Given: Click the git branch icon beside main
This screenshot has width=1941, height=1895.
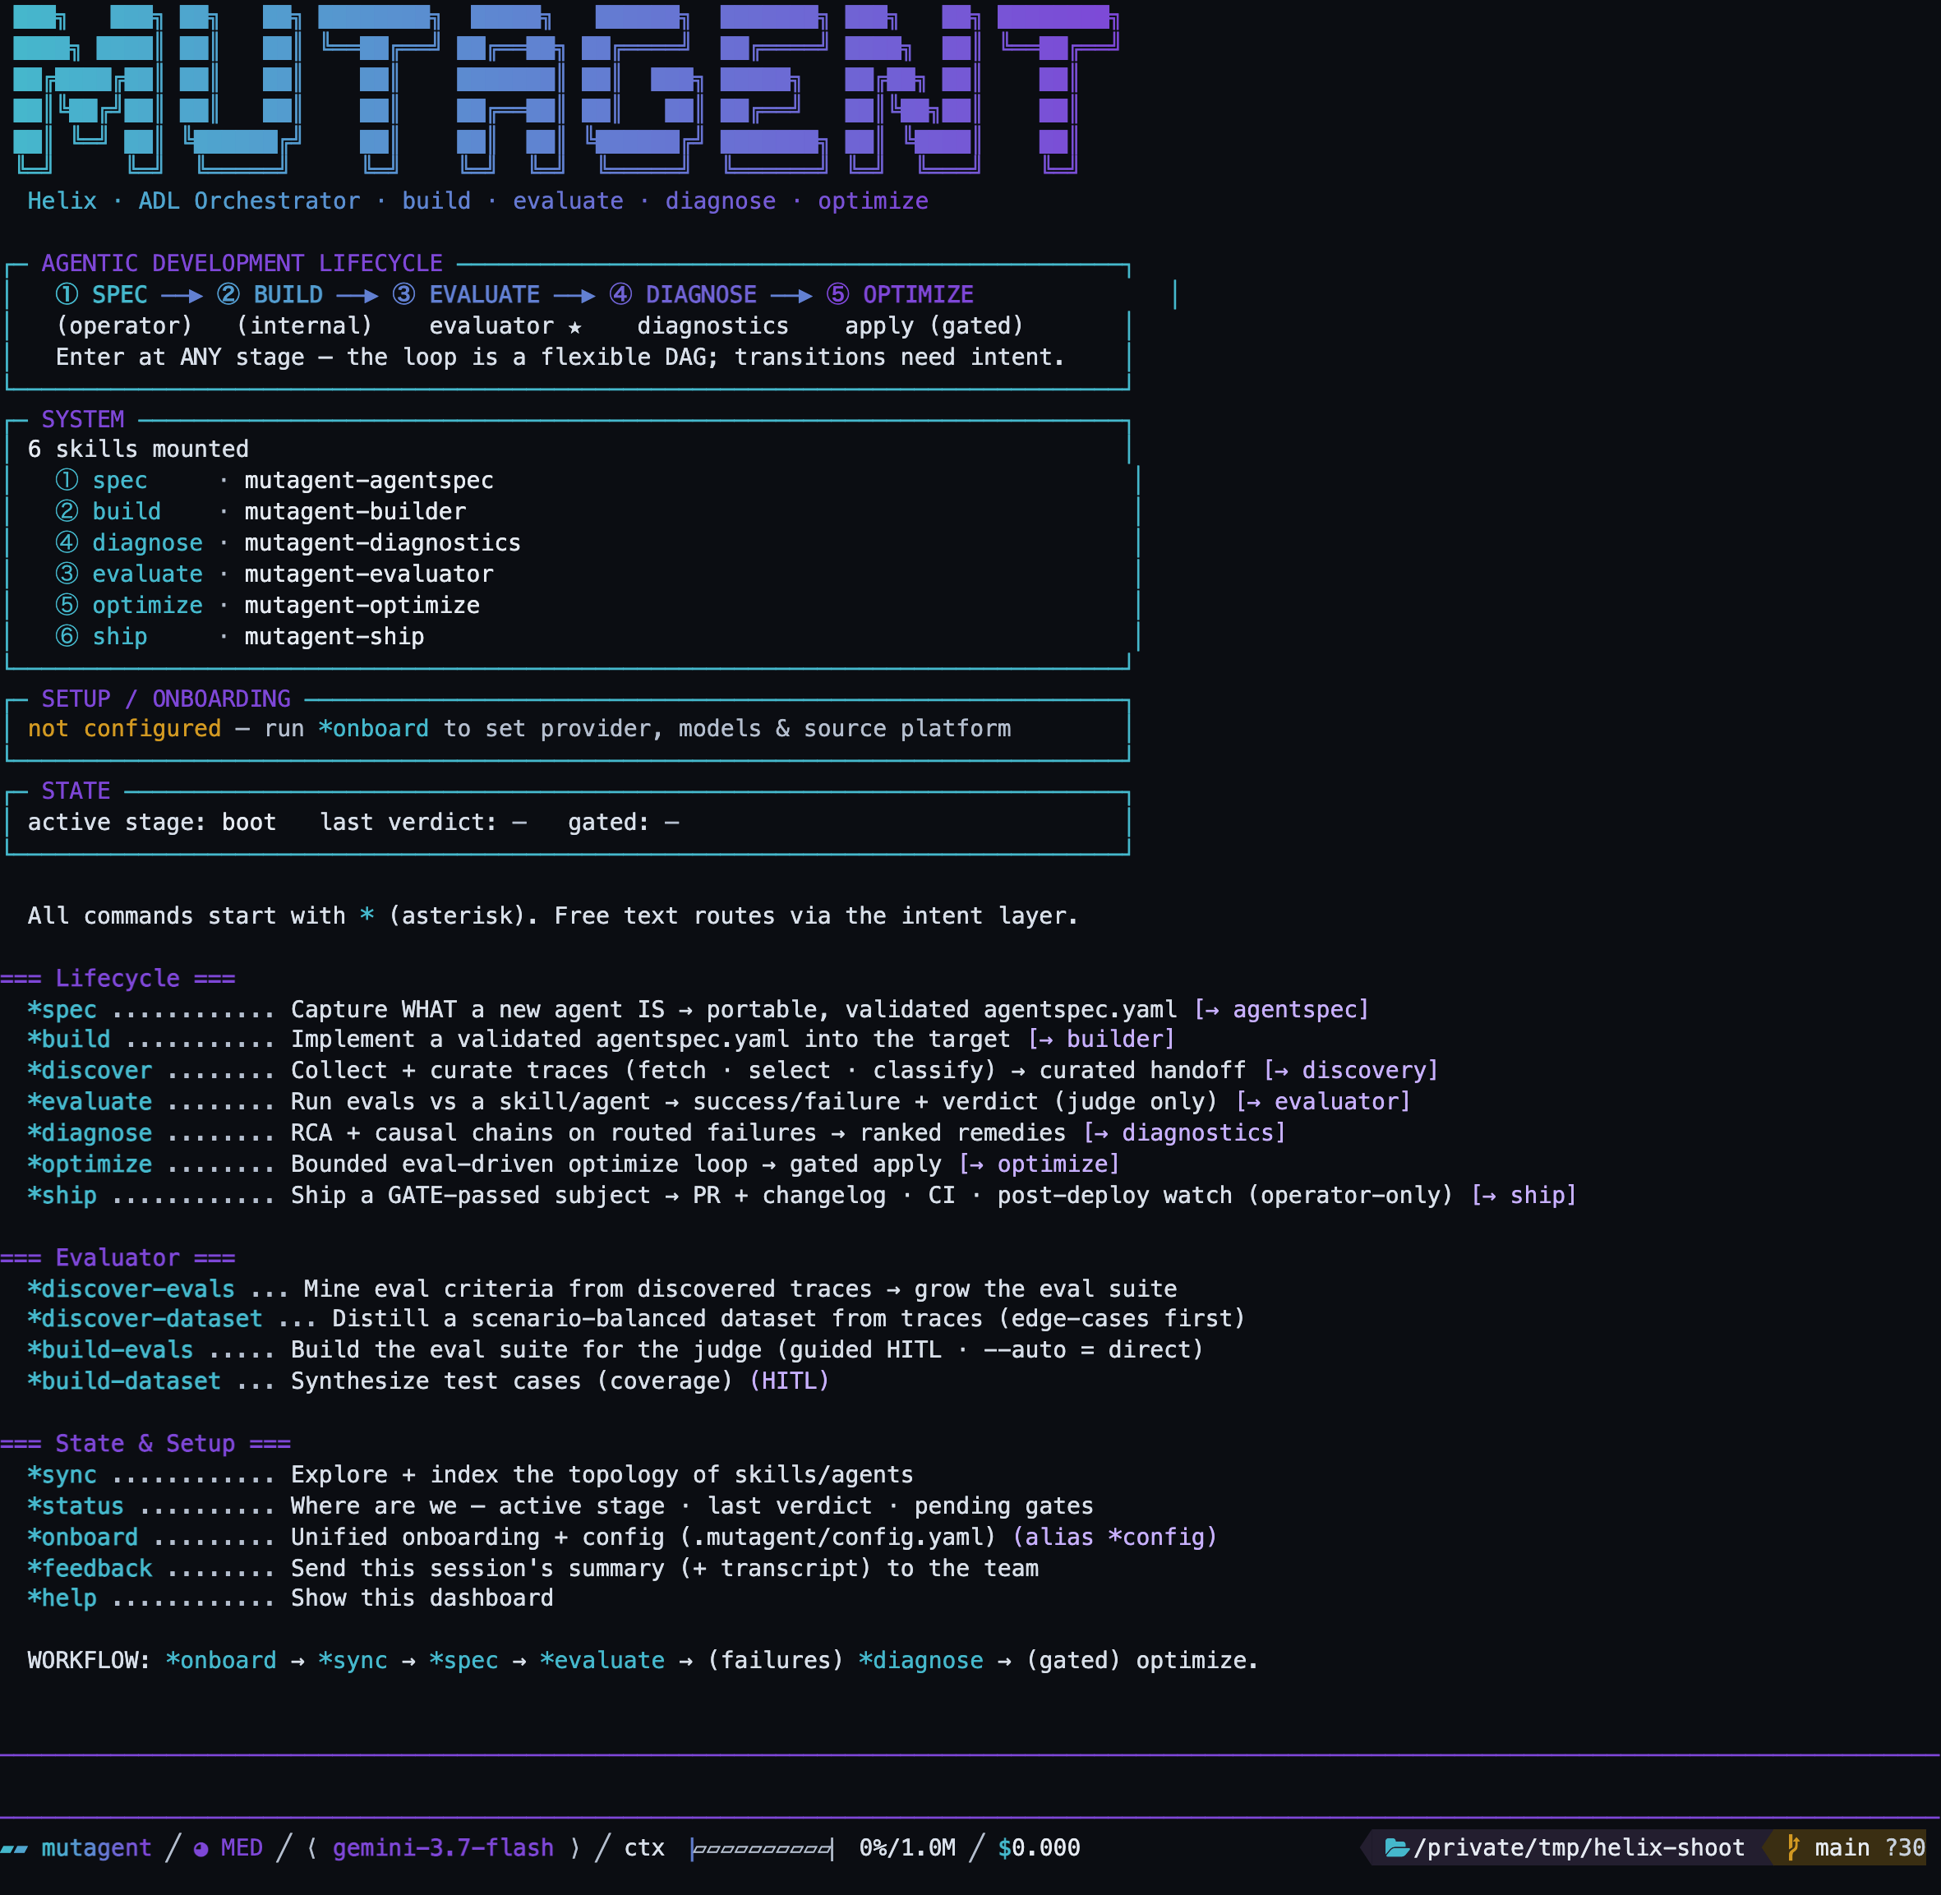Looking at the screenshot, I should click(x=1793, y=1848).
